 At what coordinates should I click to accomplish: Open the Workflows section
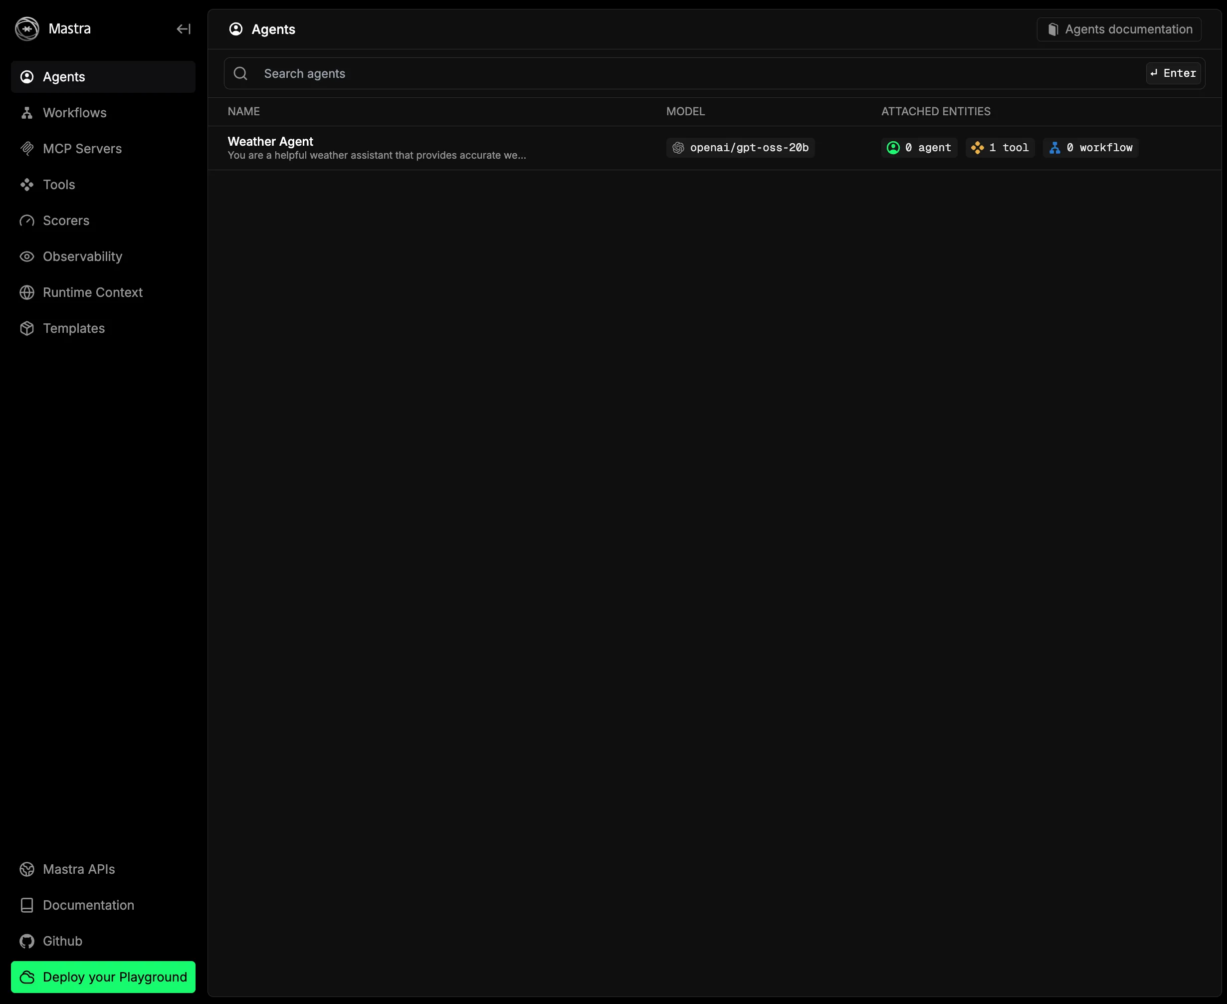[x=74, y=113]
